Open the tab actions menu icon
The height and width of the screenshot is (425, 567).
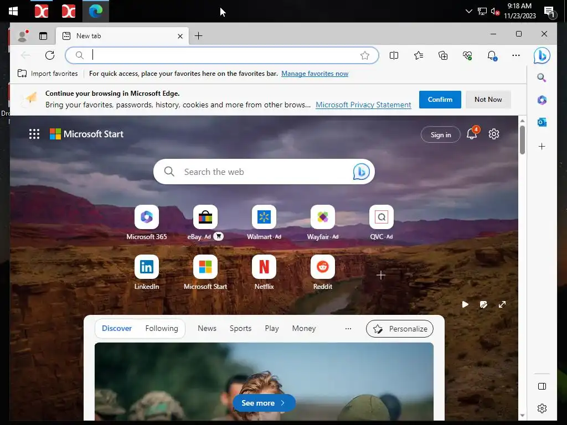(43, 36)
